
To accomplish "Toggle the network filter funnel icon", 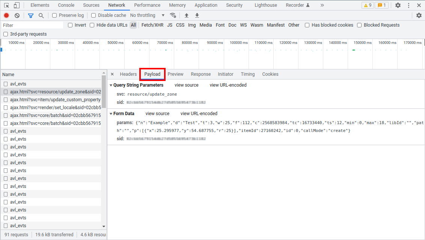I will click(31, 15).
